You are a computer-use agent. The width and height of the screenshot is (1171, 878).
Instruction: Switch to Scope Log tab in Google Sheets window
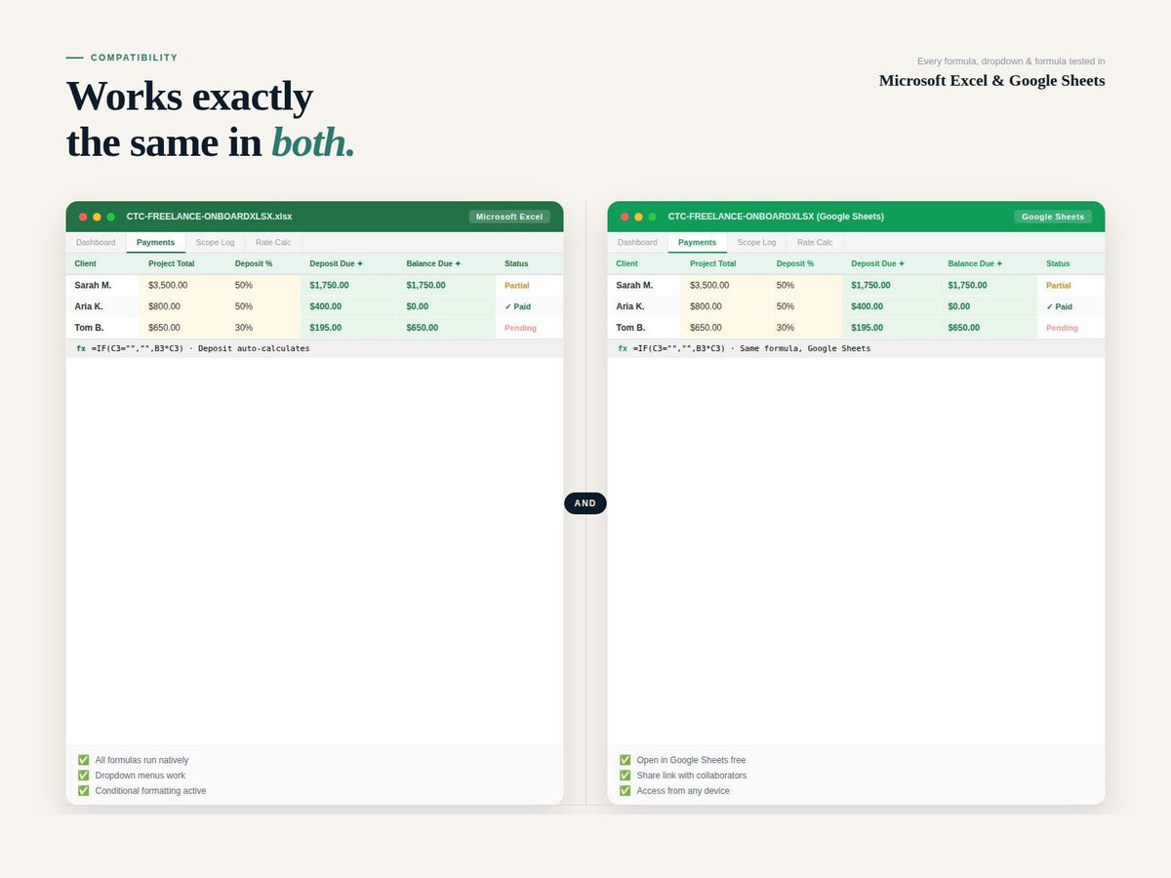click(x=757, y=243)
